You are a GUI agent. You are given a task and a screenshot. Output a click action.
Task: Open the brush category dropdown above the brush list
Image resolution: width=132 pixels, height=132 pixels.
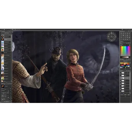point(6,35)
